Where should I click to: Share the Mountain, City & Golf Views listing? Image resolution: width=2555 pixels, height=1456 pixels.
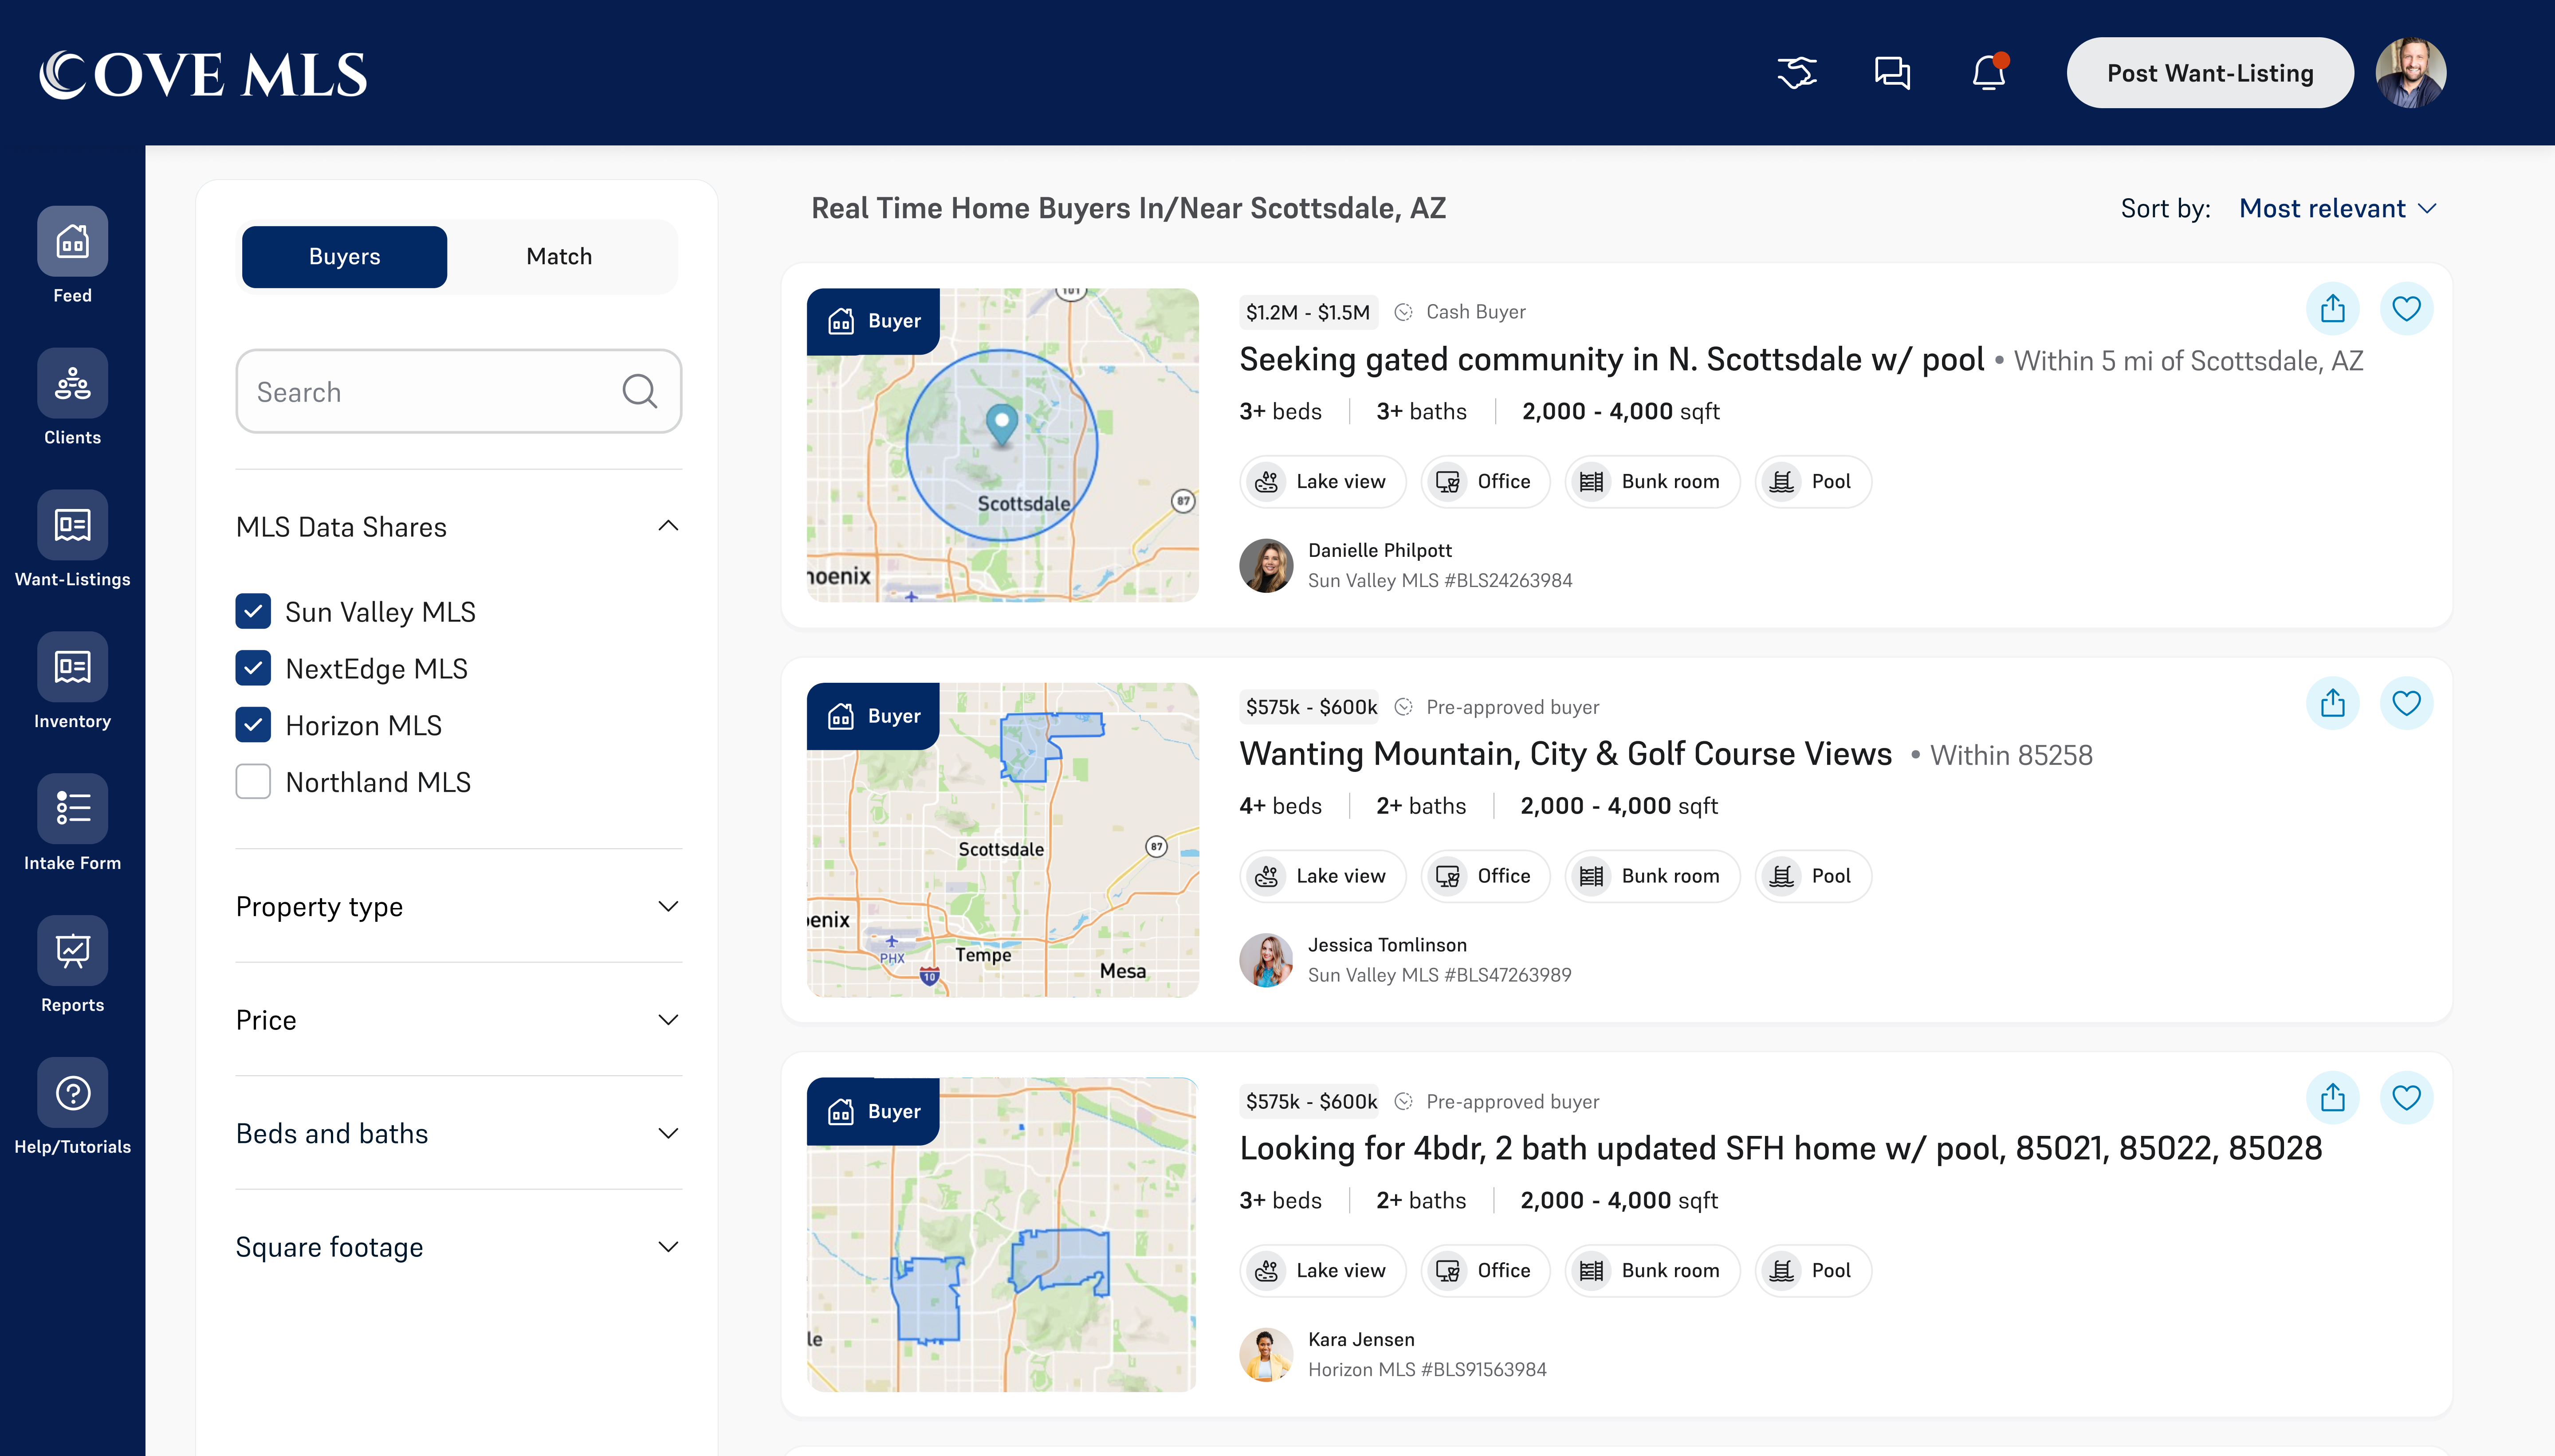tap(2332, 704)
